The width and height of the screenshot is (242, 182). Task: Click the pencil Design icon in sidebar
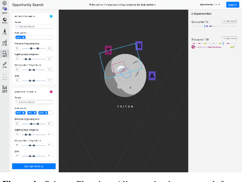[x=5, y=64]
